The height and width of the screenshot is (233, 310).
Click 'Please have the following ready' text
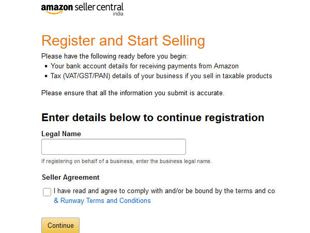(115, 56)
